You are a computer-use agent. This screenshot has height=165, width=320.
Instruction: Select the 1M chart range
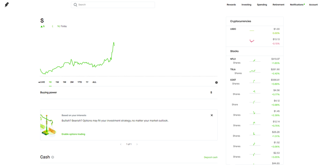pos(64,82)
